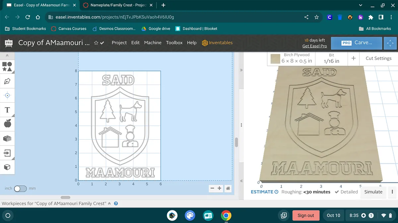Click the Birch Plywood material swatch
The image size is (398, 223).
(x=275, y=59)
